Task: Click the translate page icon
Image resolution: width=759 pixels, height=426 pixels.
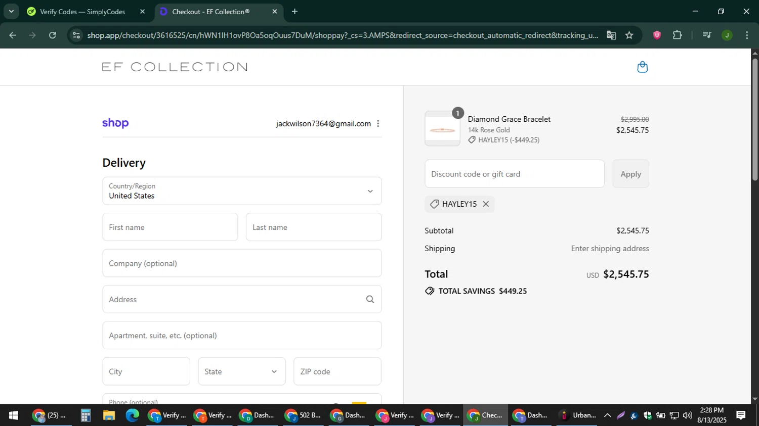Action: pyautogui.click(x=611, y=35)
